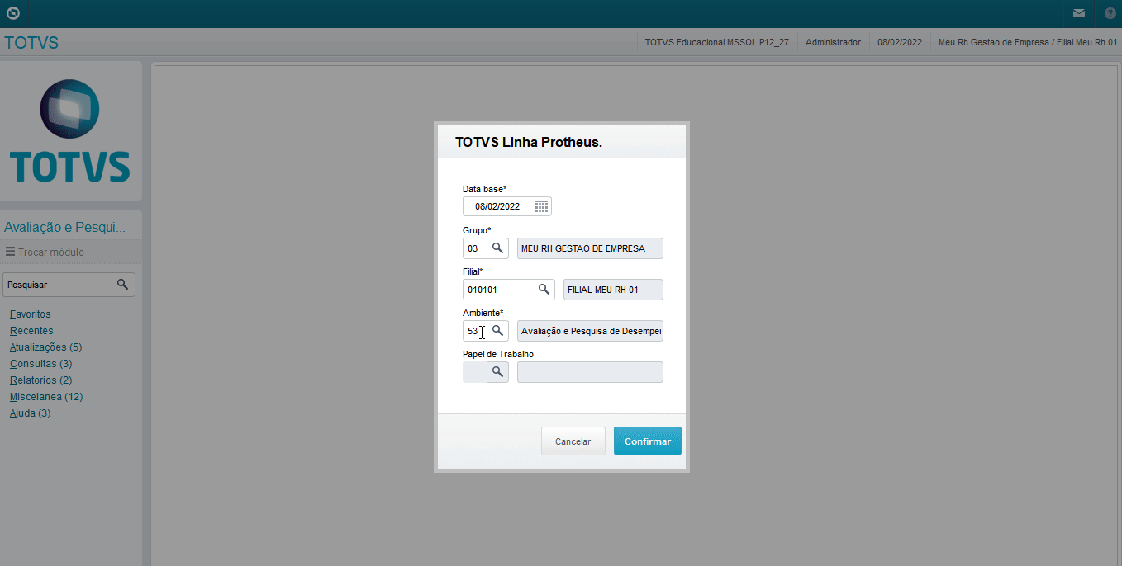Click the 08/02/2022 date in header
Image resolution: width=1122 pixels, height=566 pixels.
[900, 42]
